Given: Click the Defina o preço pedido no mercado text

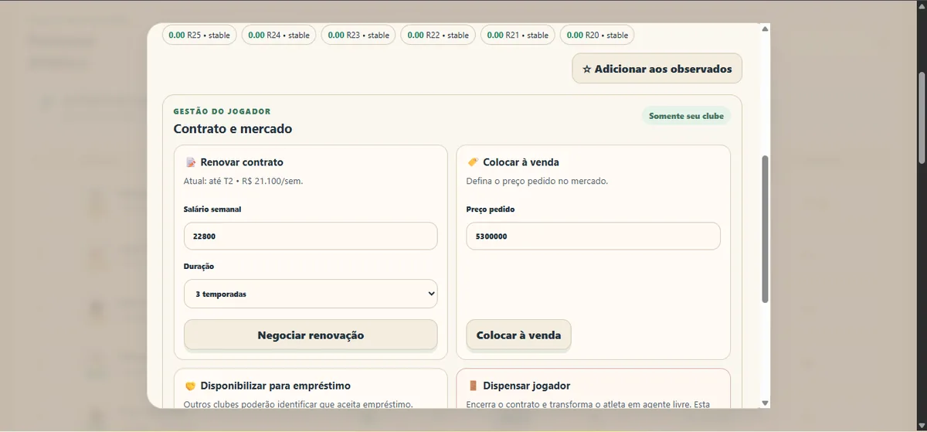Looking at the screenshot, I should (537, 182).
